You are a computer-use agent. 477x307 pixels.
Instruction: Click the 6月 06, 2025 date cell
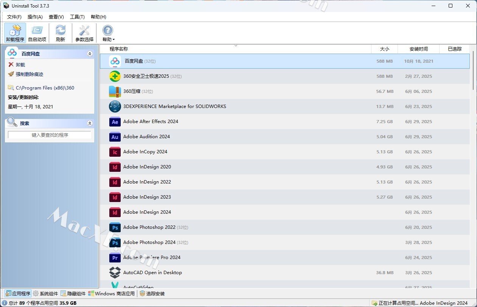click(x=418, y=91)
